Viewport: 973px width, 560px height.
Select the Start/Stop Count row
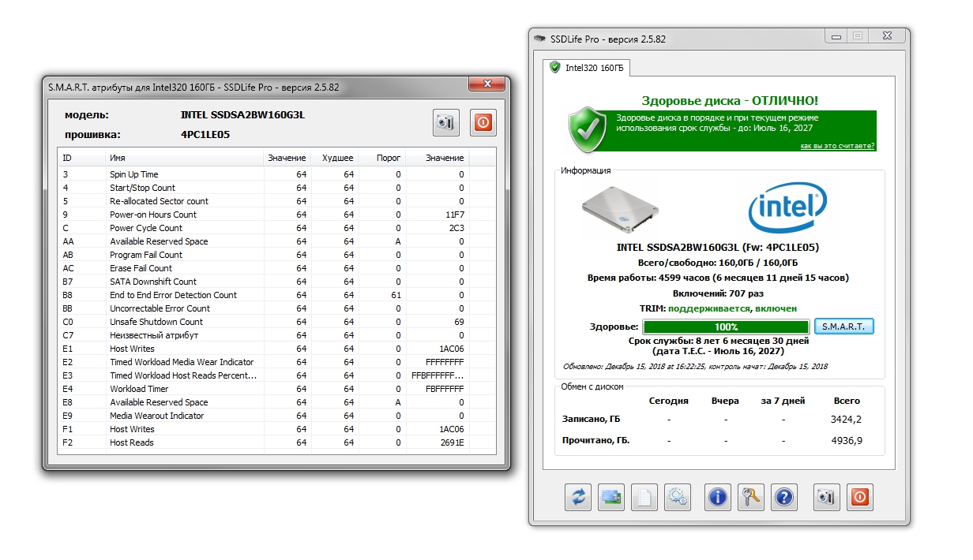[277, 188]
